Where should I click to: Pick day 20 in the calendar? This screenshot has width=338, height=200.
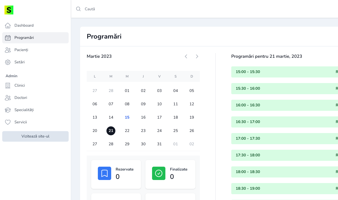point(95,131)
